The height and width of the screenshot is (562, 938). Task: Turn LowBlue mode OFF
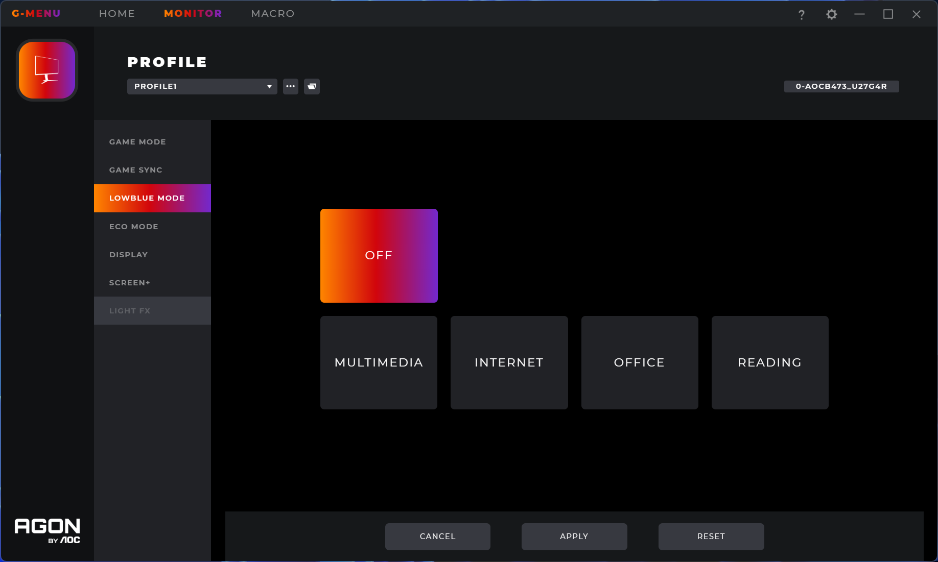pos(379,255)
